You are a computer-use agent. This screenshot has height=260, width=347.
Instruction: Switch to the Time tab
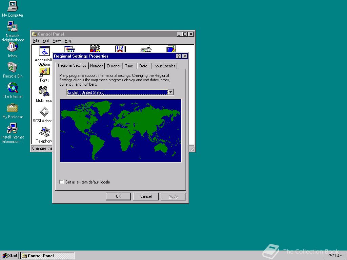129,66
